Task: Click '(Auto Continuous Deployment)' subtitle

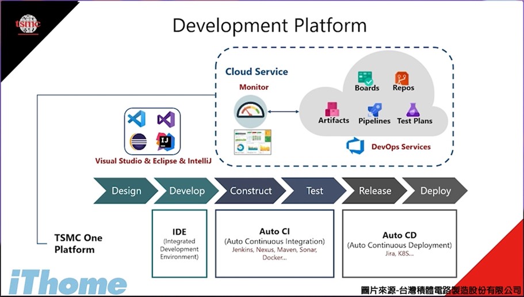Action: click(x=399, y=245)
